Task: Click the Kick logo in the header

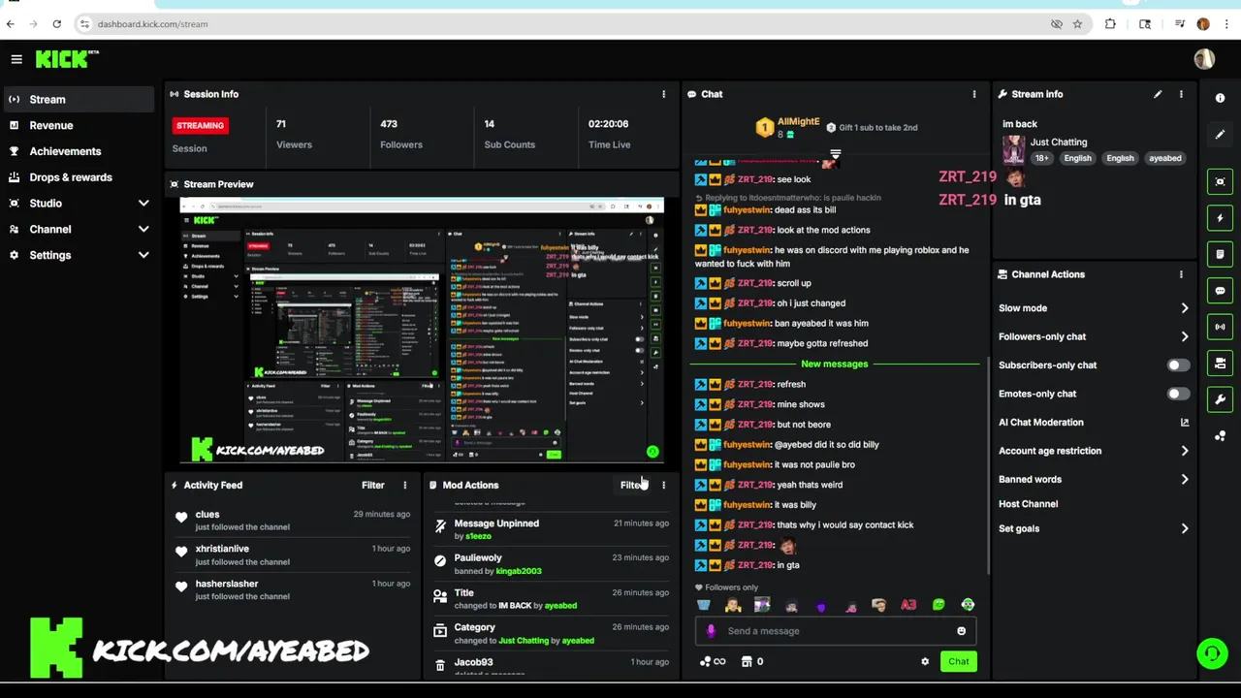Action: click(66, 59)
